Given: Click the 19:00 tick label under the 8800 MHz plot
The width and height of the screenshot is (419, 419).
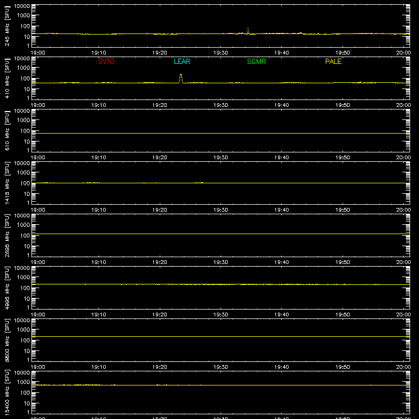Looking at the screenshot, I should point(38,367).
